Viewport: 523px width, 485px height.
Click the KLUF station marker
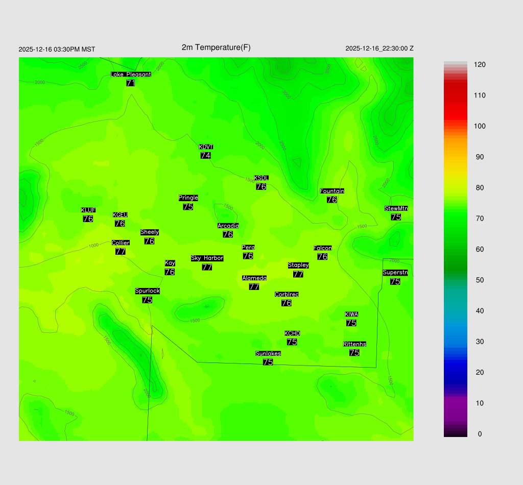point(88,215)
